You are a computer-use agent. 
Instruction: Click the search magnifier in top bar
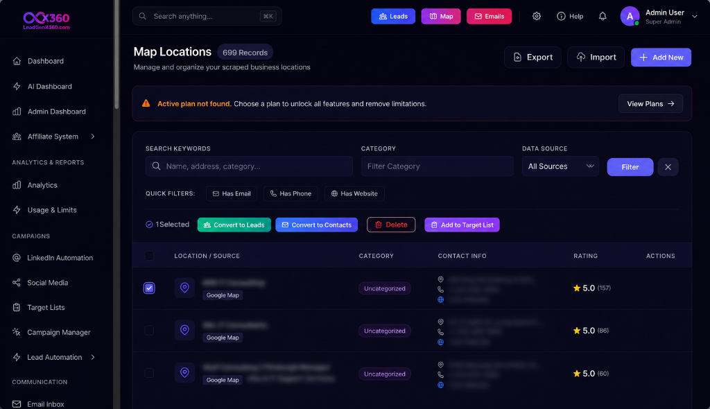coord(143,17)
